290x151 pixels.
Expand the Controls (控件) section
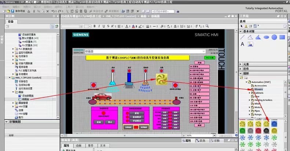click(240, 69)
